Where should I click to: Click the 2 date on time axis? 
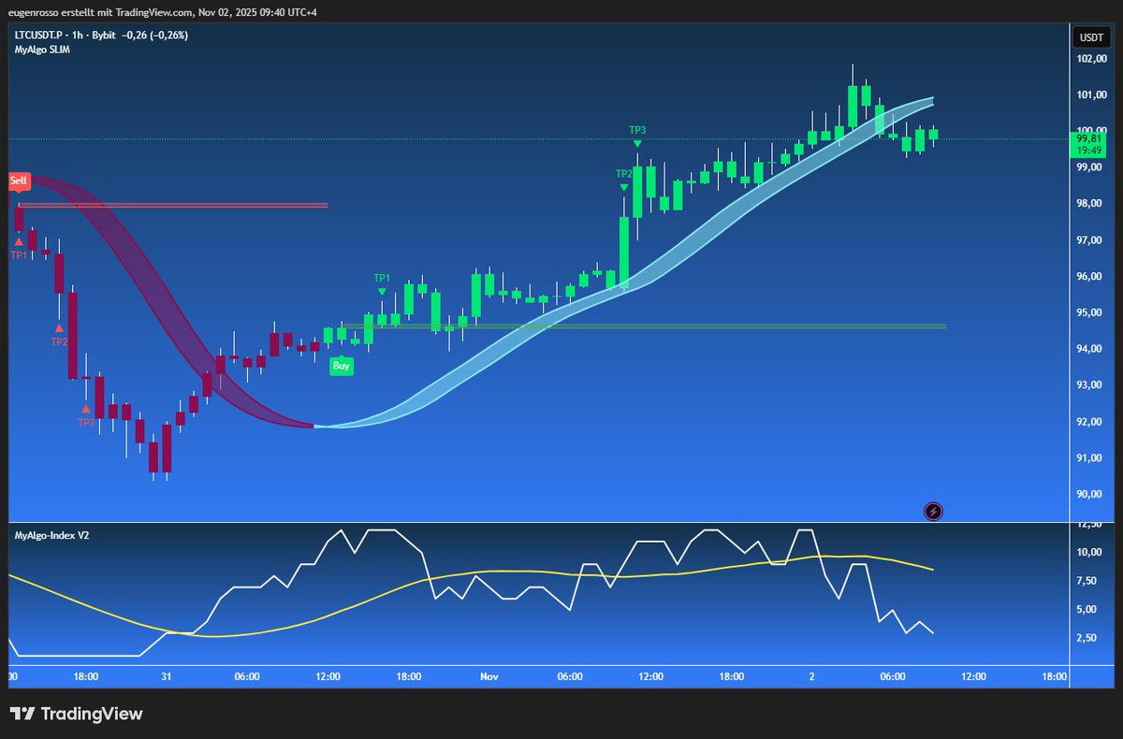[812, 675]
